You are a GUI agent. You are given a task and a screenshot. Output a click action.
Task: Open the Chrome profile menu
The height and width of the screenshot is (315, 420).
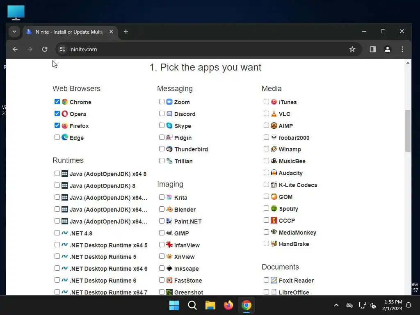(x=387, y=49)
